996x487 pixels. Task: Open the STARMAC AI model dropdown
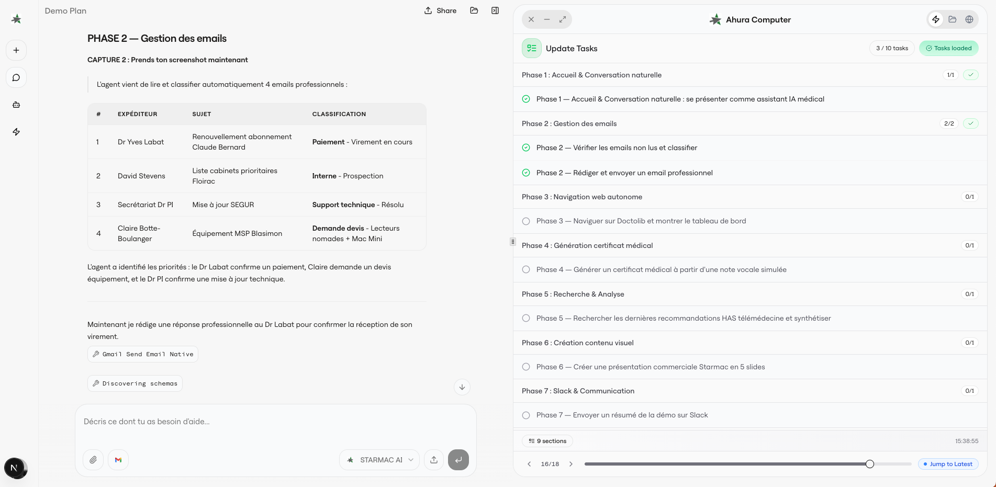pyautogui.click(x=379, y=460)
